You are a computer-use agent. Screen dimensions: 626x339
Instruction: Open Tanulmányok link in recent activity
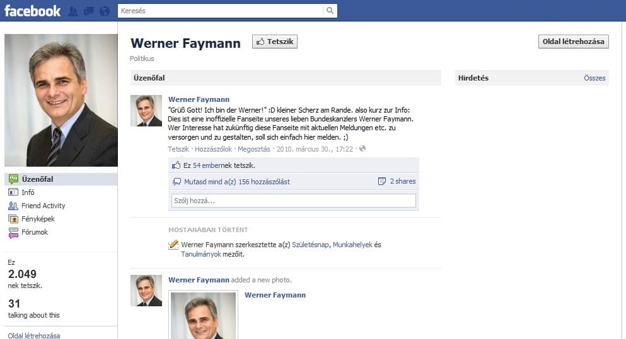[201, 254]
